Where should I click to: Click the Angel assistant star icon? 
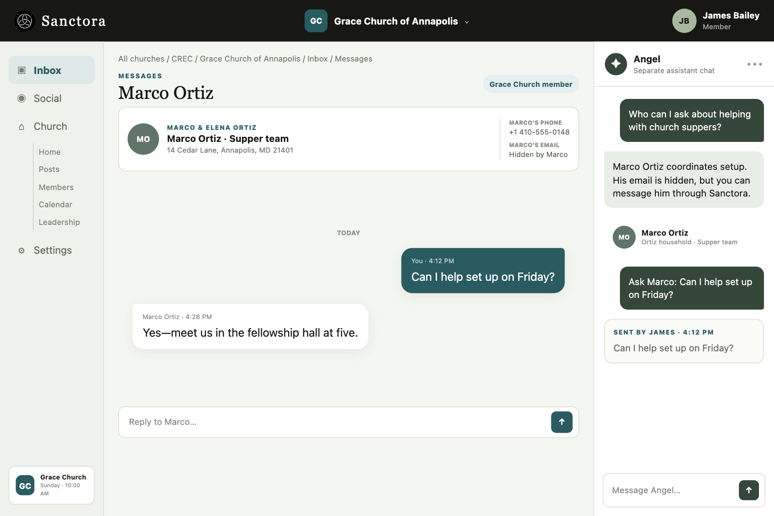[x=616, y=64]
